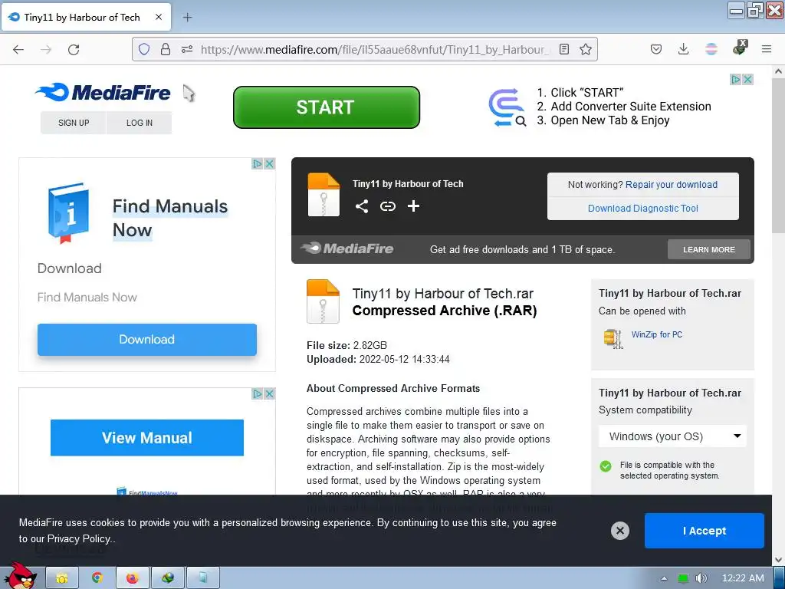Image resolution: width=785 pixels, height=589 pixels.
Task: Select the Tiny11 by Harbour of Tech tab
Action: (86, 17)
